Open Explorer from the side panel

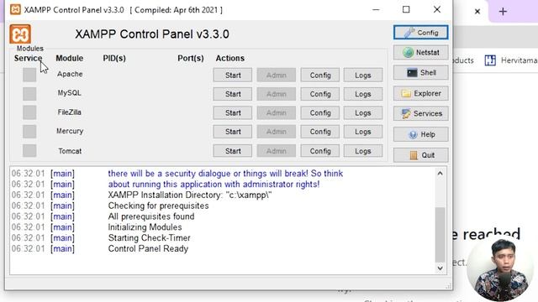420,93
